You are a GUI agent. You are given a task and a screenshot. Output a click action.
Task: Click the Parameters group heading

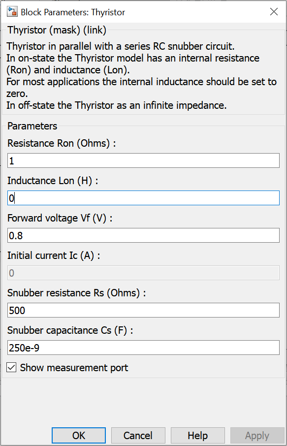[x=32, y=126]
